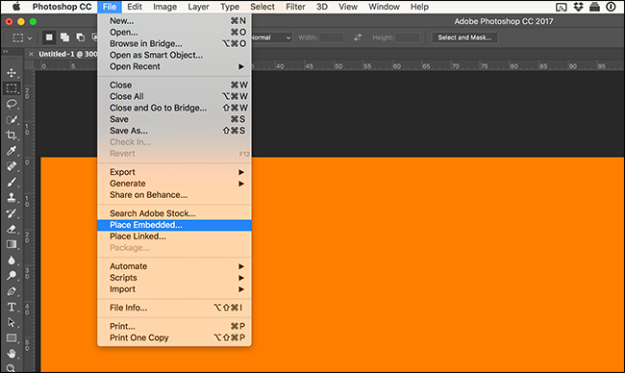Viewport: 625px width, 373px height.
Task: Select the Path Selection tool
Action: pyautogui.click(x=12, y=322)
